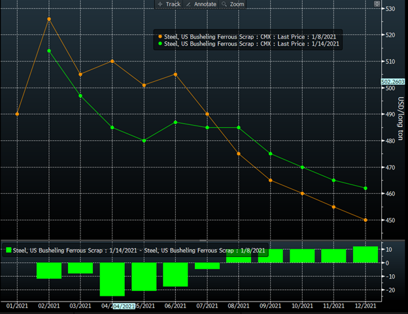
Task: Click the orange peak point at 02/2021
Action: click(x=49, y=19)
